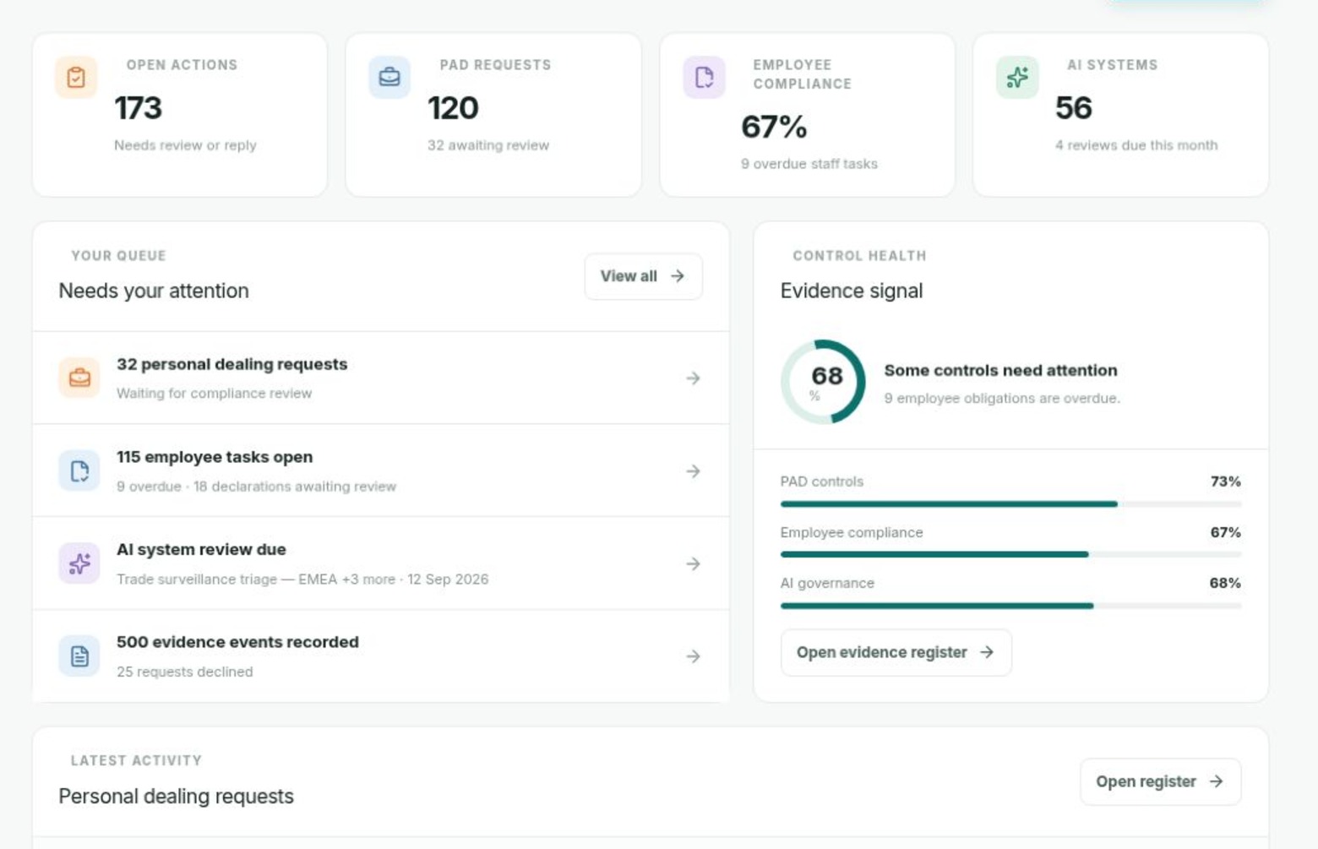This screenshot has width=1318, height=849.
Task: Click 'Evidence signal' heading
Action: (x=851, y=291)
